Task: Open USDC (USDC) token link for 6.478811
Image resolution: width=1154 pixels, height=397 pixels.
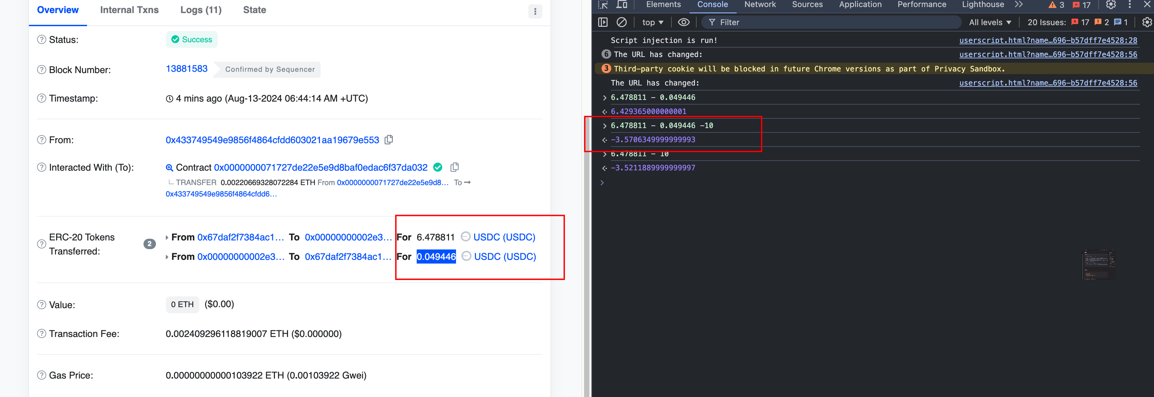Action: (504, 237)
